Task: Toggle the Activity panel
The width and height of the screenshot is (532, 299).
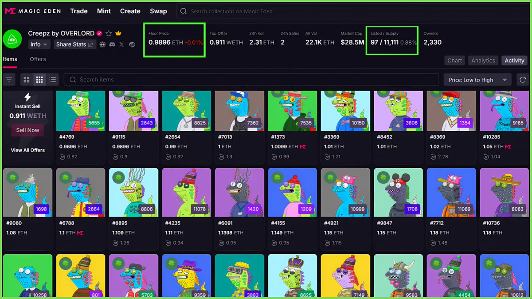Action: point(514,61)
